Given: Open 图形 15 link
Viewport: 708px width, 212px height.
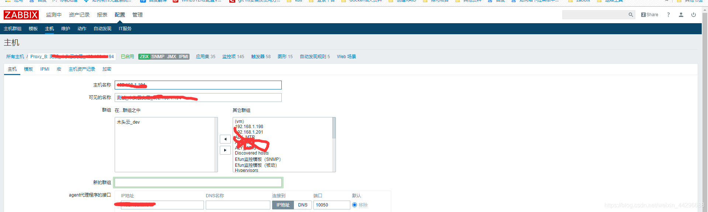Looking at the screenshot, I should tap(285, 57).
